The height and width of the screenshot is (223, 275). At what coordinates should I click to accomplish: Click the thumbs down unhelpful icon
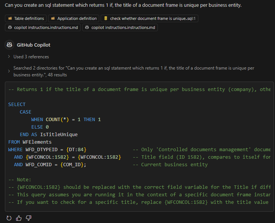29,218
